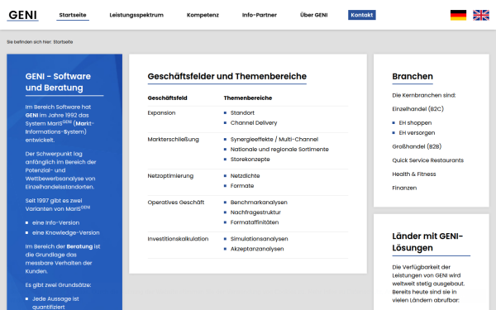Click the Formate entry
This screenshot has height=310, width=496.
click(242, 186)
